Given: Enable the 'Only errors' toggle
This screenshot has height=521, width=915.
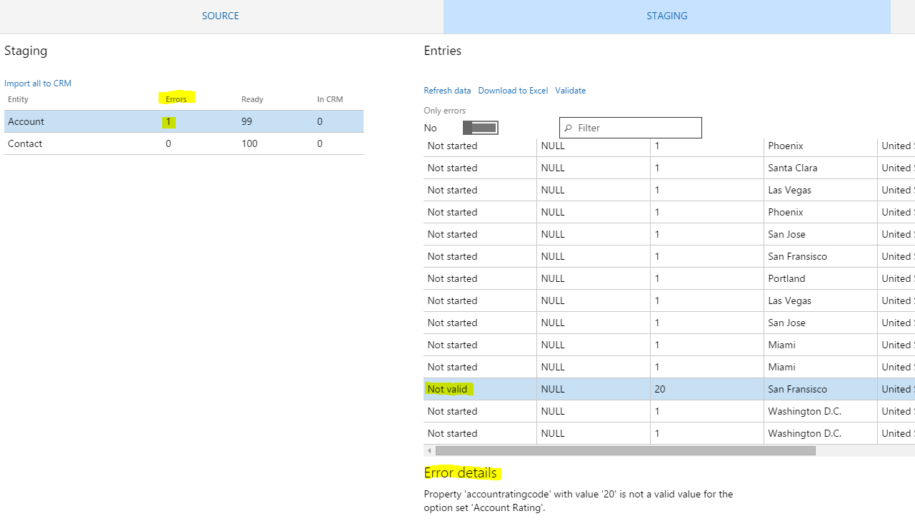Looking at the screenshot, I should click(479, 127).
